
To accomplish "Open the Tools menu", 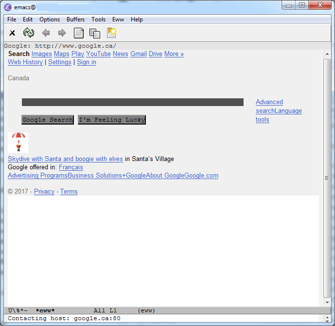I will click(99, 19).
